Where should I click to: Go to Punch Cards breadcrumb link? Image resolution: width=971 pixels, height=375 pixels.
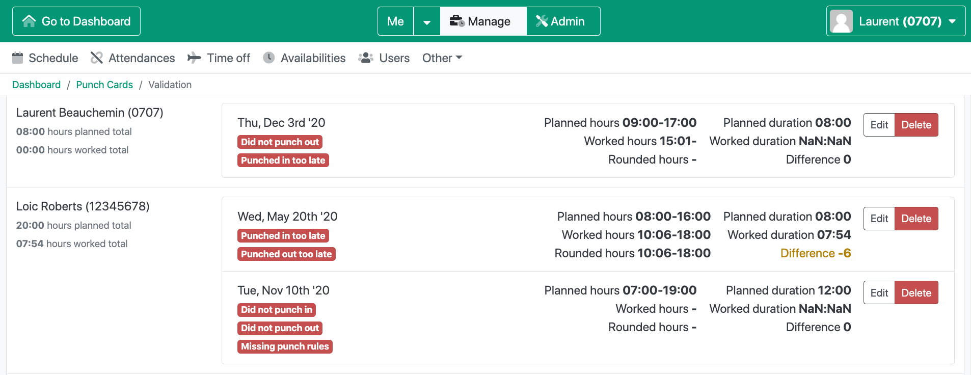click(104, 85)
